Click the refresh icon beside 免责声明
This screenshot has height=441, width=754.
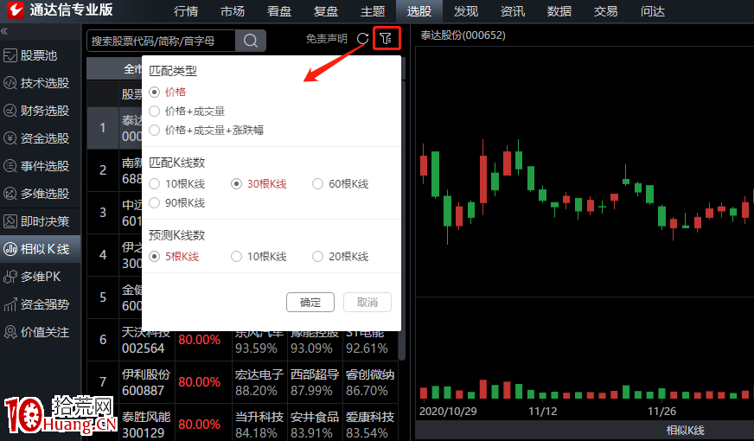click(x=362, y=38)
